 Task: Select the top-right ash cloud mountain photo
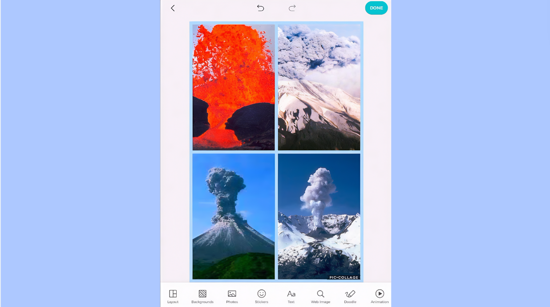pos(319,87)
